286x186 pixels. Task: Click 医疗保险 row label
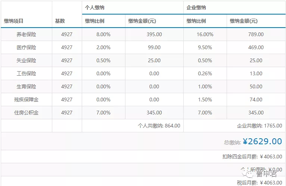(26, 47)
